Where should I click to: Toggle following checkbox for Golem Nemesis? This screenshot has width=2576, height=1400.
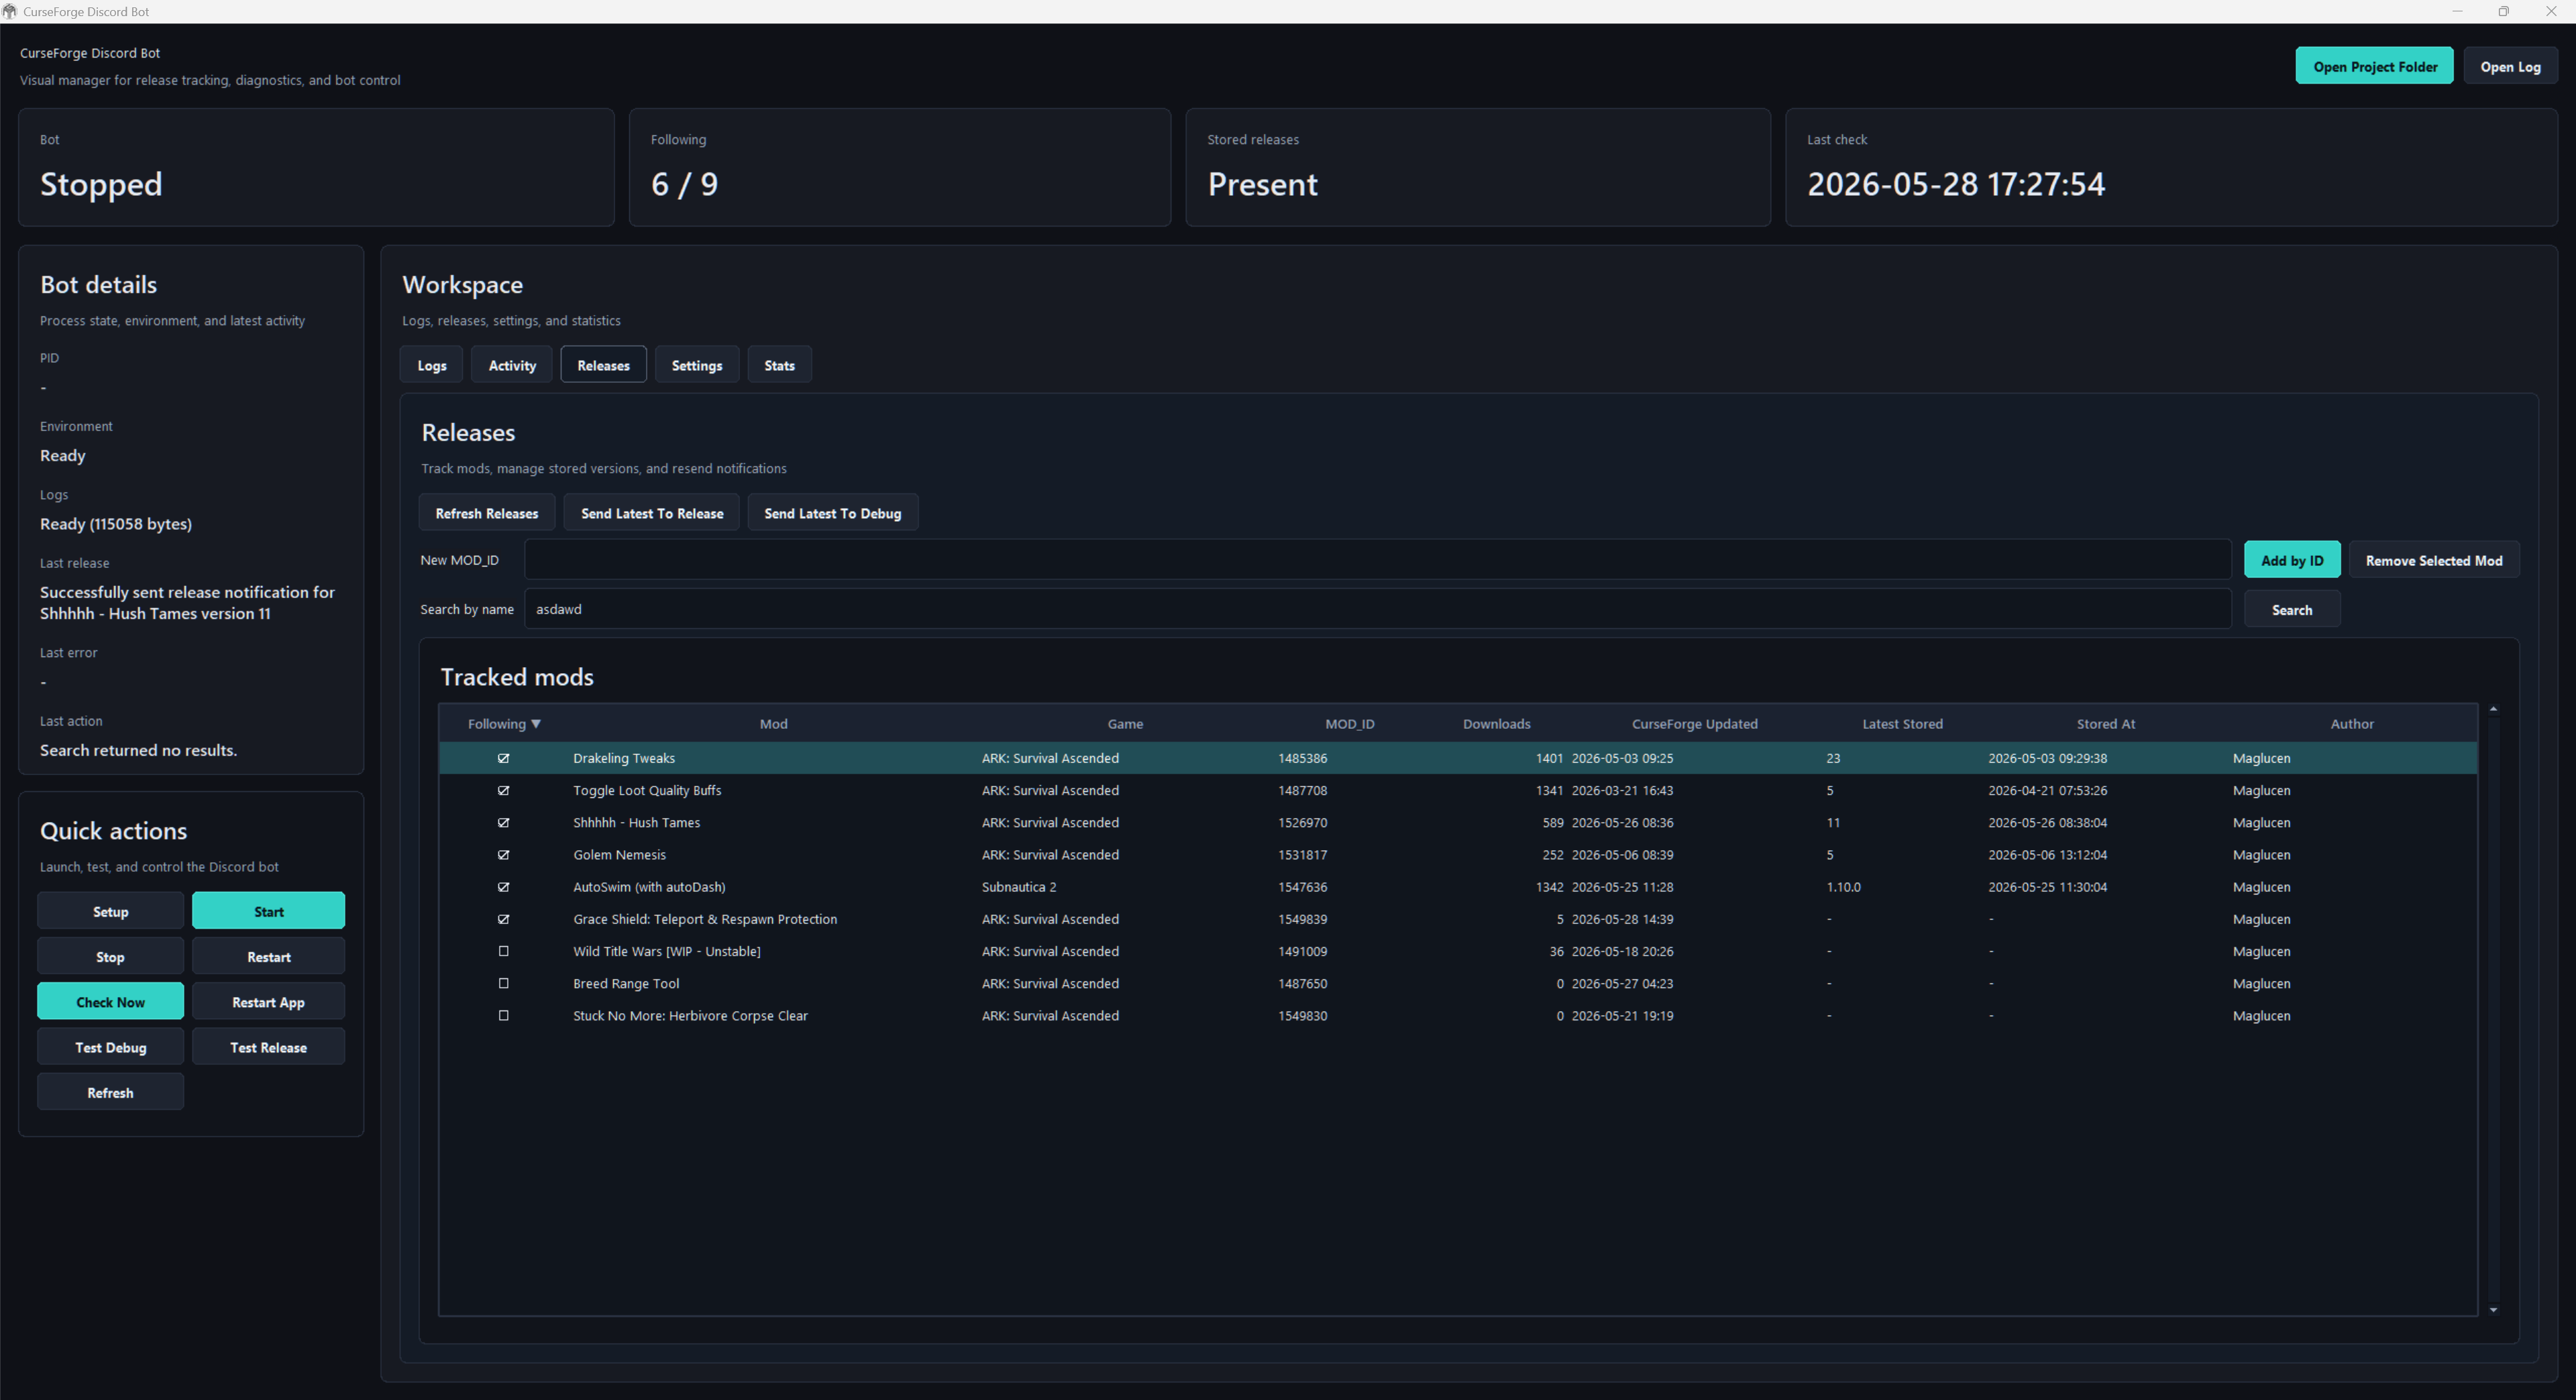(x=503, y=854)
